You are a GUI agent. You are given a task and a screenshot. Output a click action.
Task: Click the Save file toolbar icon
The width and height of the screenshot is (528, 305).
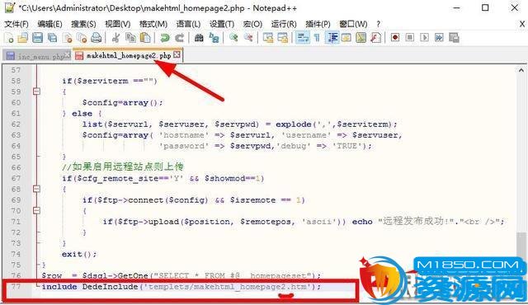click(37, 38)
